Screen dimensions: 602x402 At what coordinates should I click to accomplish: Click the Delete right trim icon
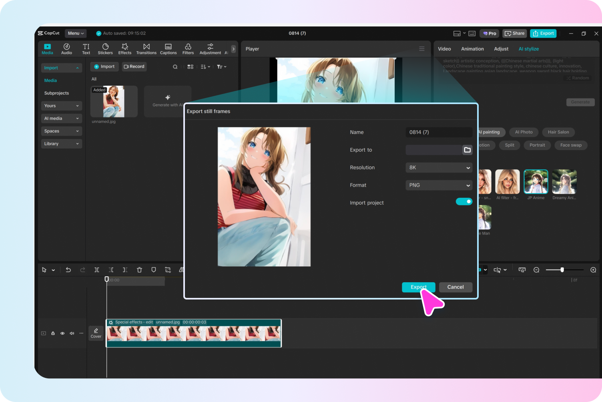coord(125,270)
